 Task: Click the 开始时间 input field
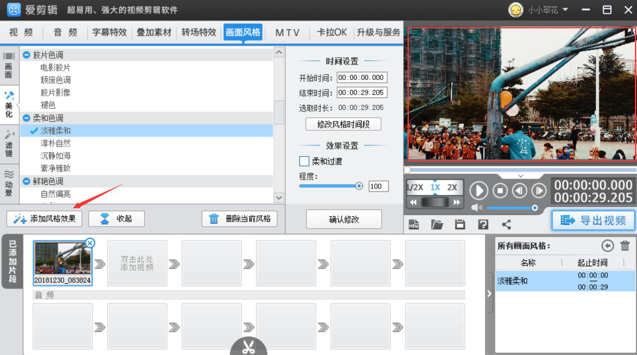coord(362,78)
